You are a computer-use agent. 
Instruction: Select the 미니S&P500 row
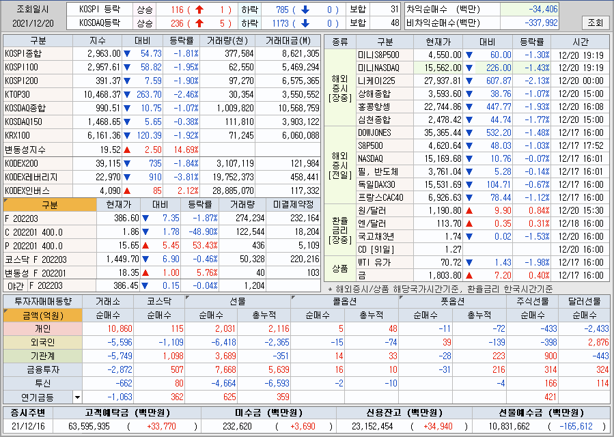(x=483, y=55)
